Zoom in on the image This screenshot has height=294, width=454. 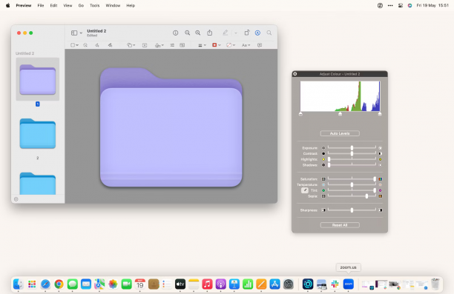(x=198, y=33)
